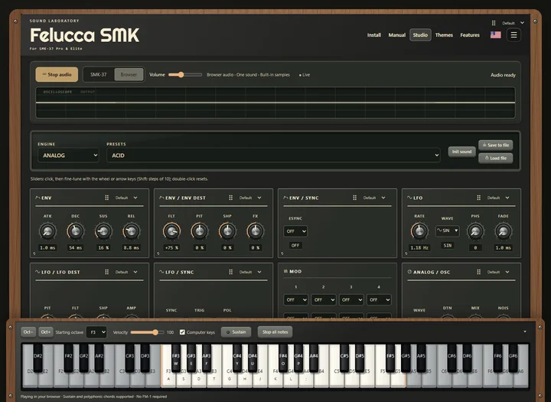
Task: Click the Stop all notes button
Action: 275,332
